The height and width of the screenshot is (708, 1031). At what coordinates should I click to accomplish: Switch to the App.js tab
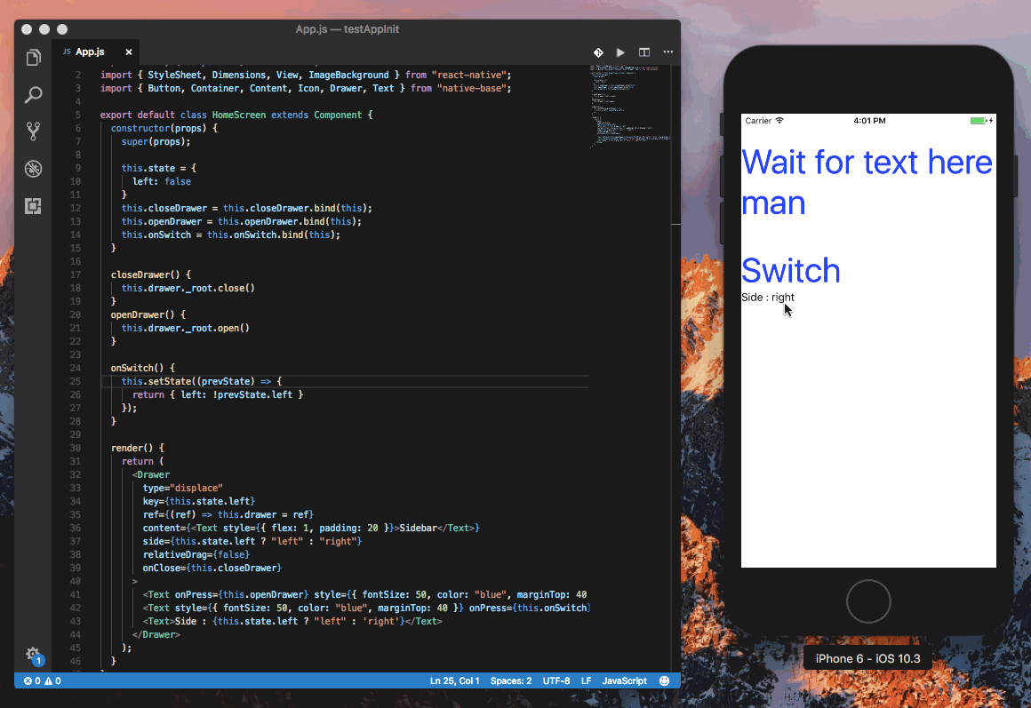(x=89, y=52)
